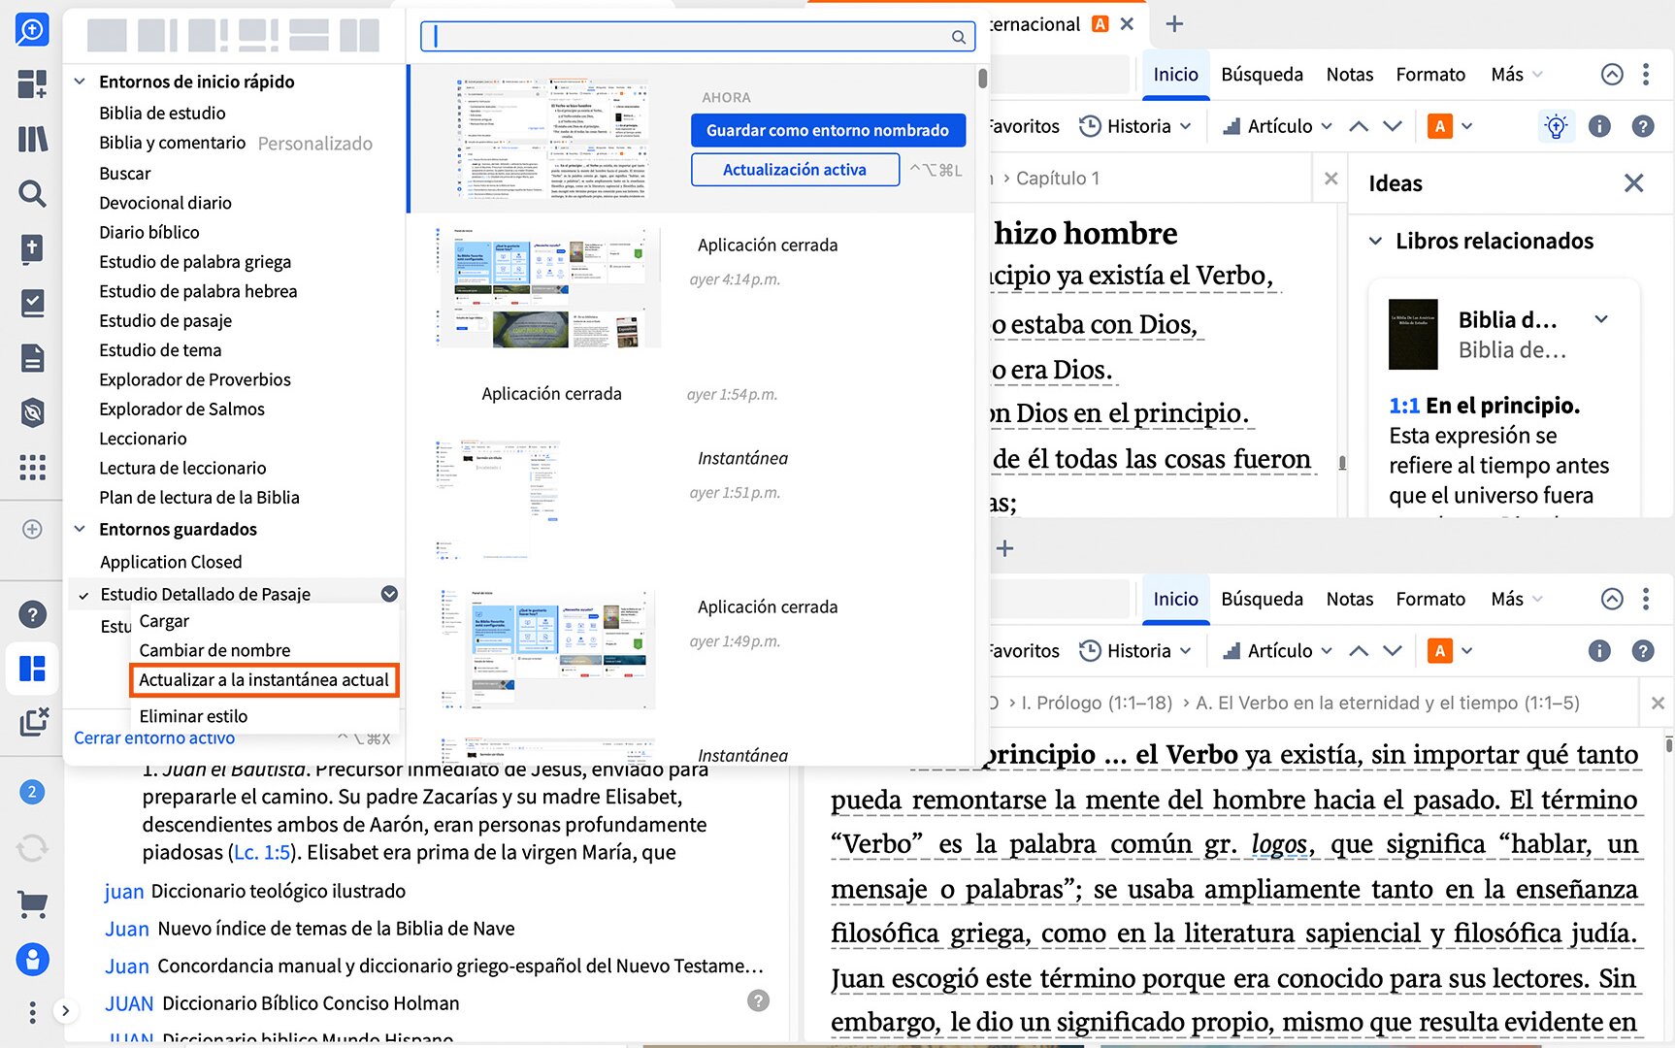
Task: Click the magnifier Search icon in sidebar
Action: click(x=32, y=193)
